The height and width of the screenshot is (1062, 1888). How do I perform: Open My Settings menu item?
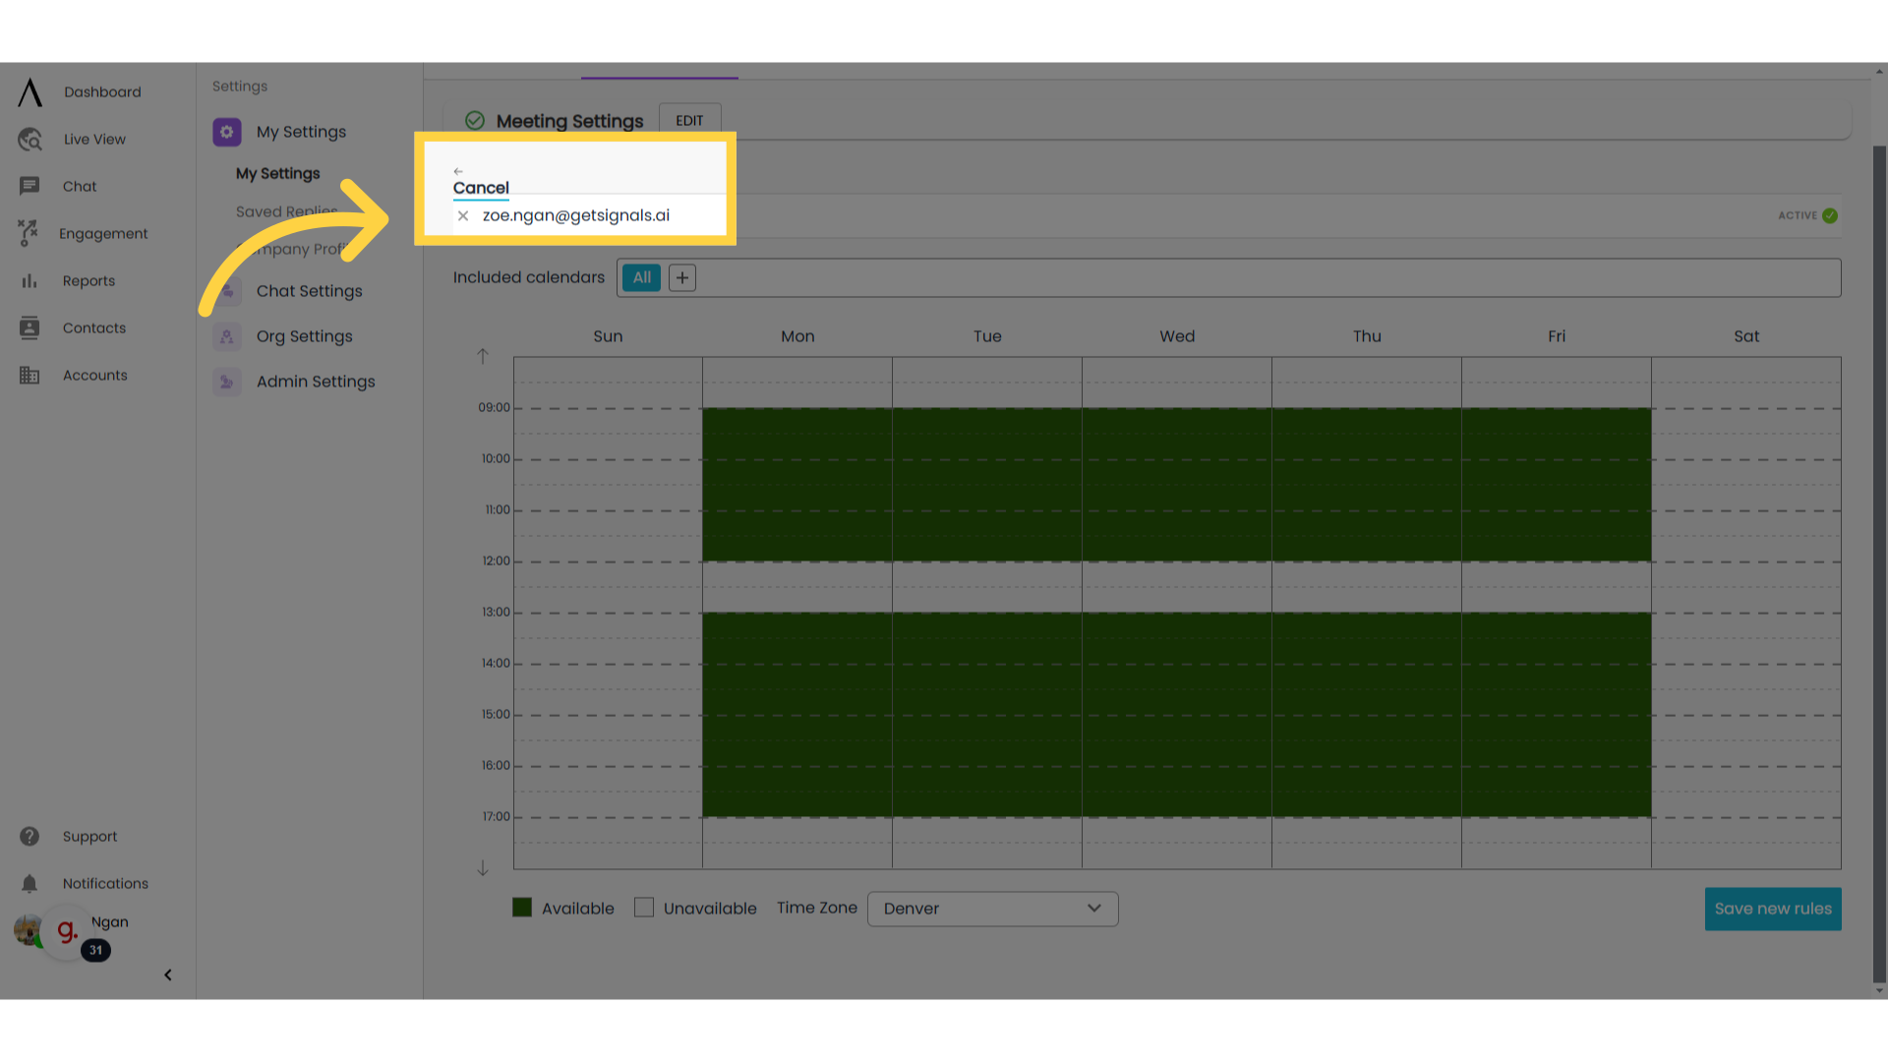[x=301, y=131]
